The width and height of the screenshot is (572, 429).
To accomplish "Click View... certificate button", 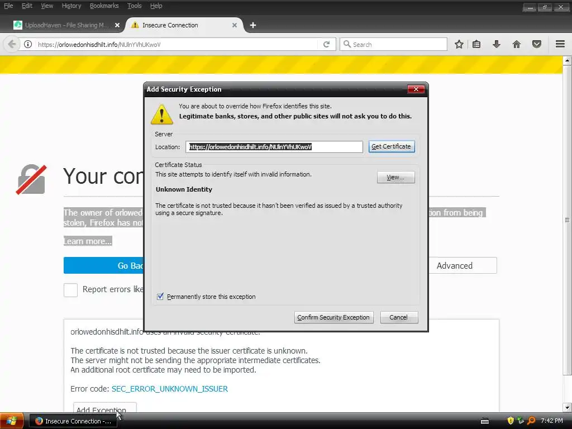I will pos(396,177).
